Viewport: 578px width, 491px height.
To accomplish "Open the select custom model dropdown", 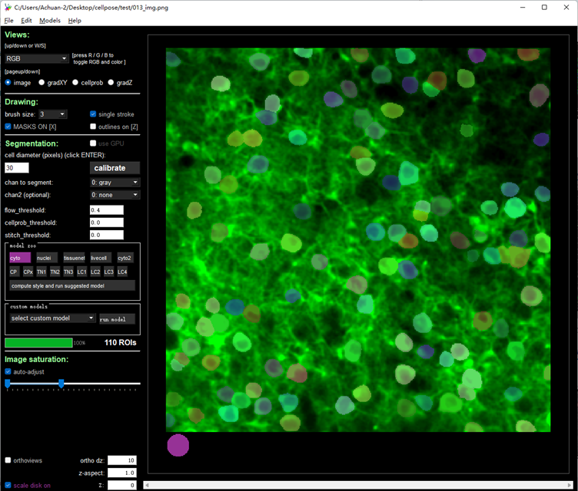I will (x=52, y=318).
